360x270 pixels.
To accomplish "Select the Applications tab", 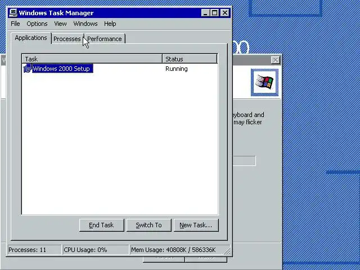I will point(31,38).
